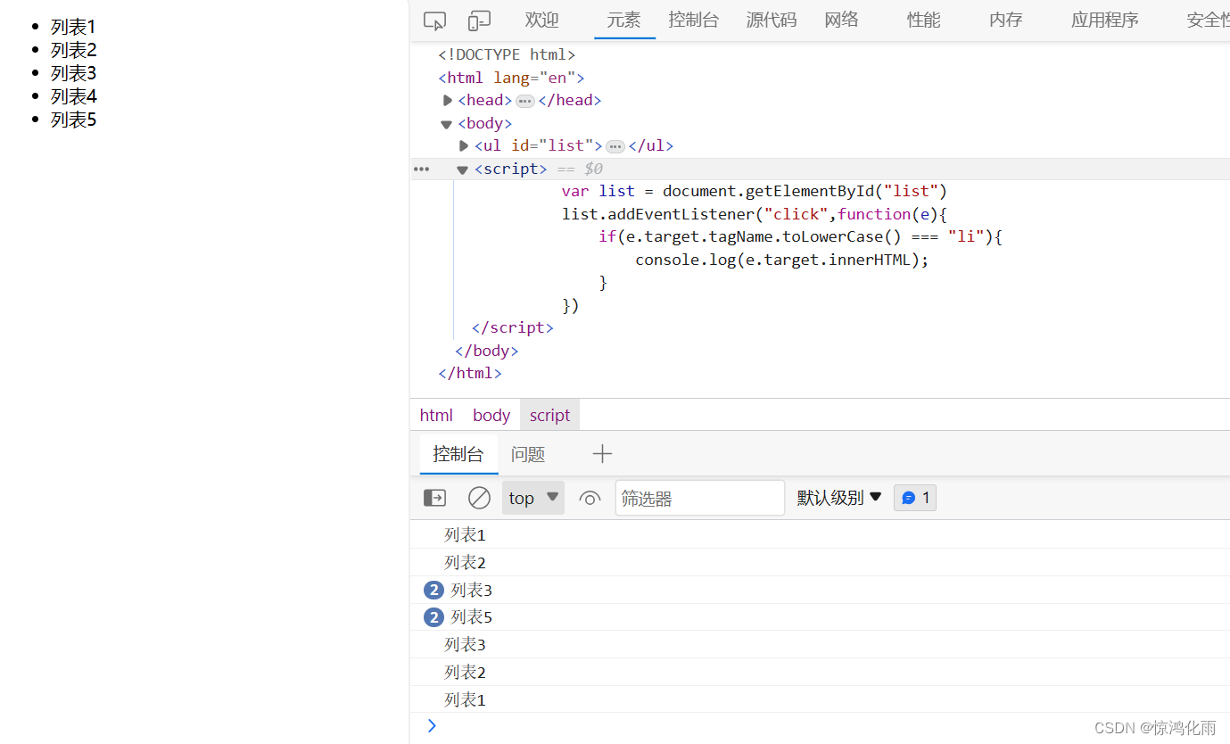Viewport: 1230px width, 744px height.
Task: Expand the collapsed head content ellipsis
Action: [525, 101]
